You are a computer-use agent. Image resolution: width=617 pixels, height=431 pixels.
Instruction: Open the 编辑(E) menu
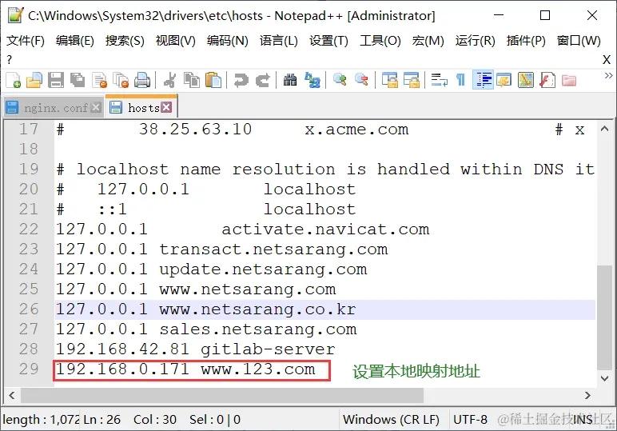(x=75, y=41)
